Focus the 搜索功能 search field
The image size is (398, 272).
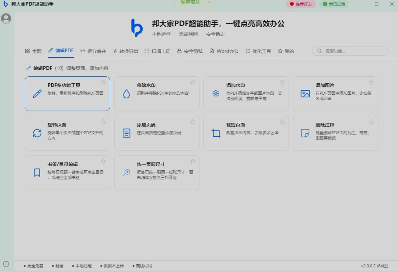click(350, 51)
